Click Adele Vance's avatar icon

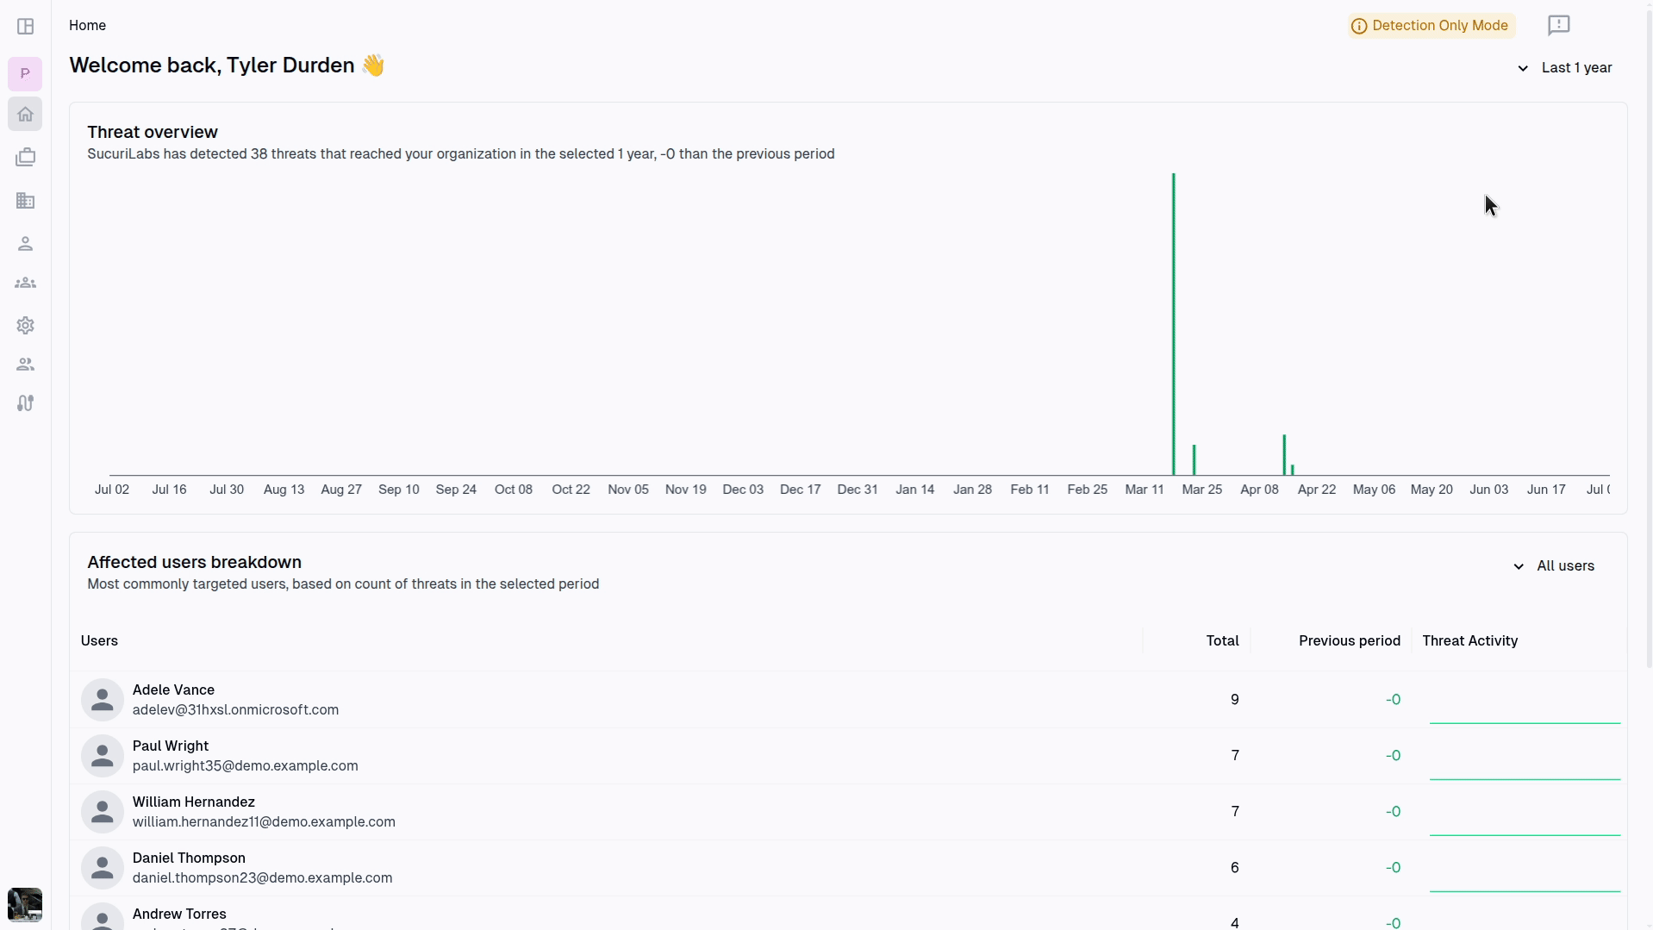click(x=103, y=700)
